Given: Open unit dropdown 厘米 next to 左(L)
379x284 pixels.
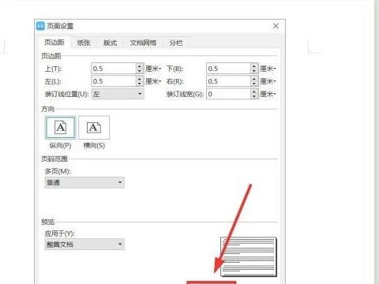Looking at the screenshot, I should click(153, 81).
